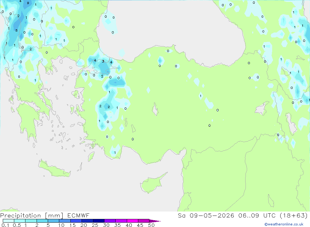Click the '9' precipitation value on the map
310x227 pixels.
coord(28,3)
